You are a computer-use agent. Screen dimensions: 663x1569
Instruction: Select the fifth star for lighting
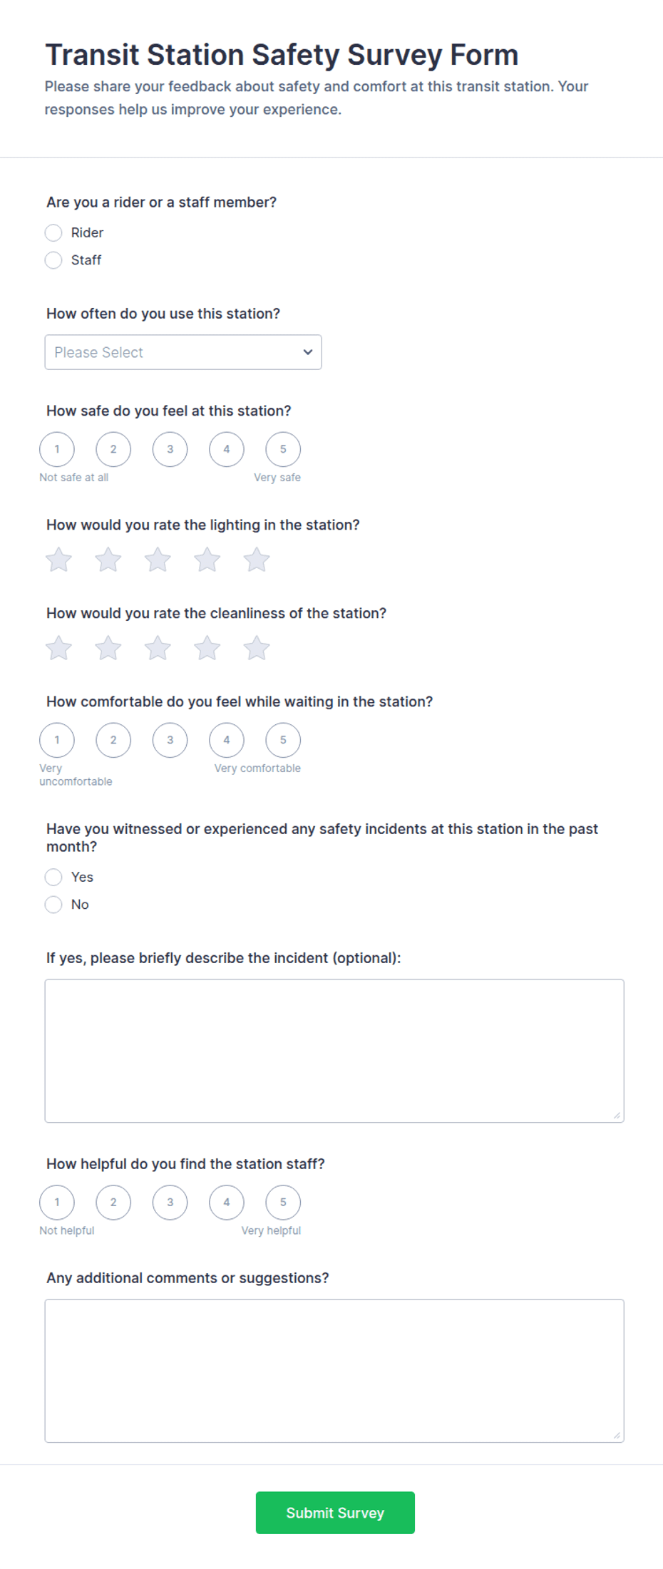pos(257,560)
